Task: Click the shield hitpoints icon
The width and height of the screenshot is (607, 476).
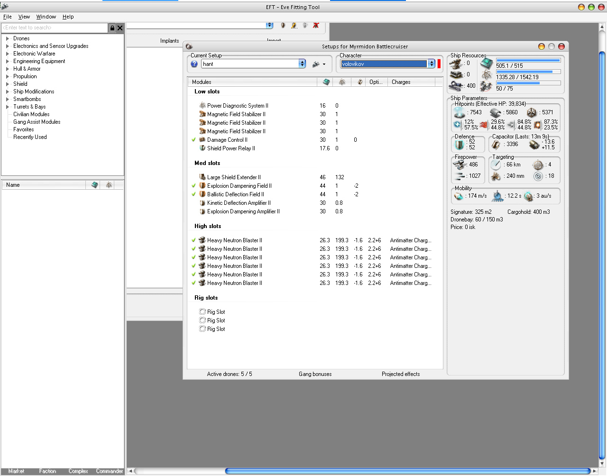Action: [459, 112]
